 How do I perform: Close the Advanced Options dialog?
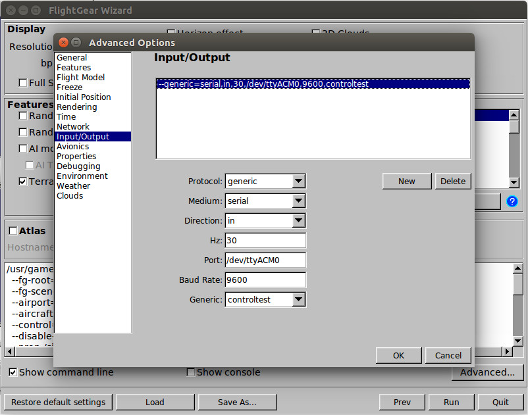(63, 42)
